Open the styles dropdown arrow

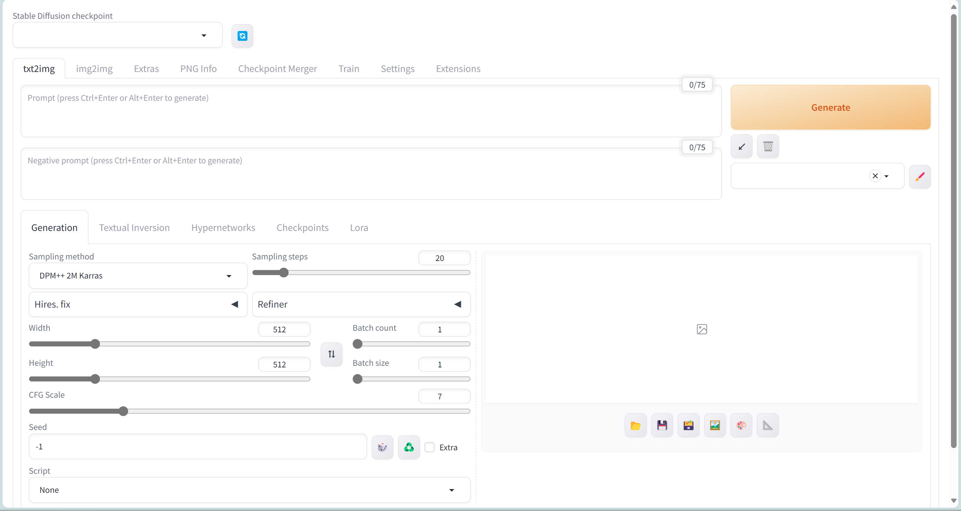point(886,176)
